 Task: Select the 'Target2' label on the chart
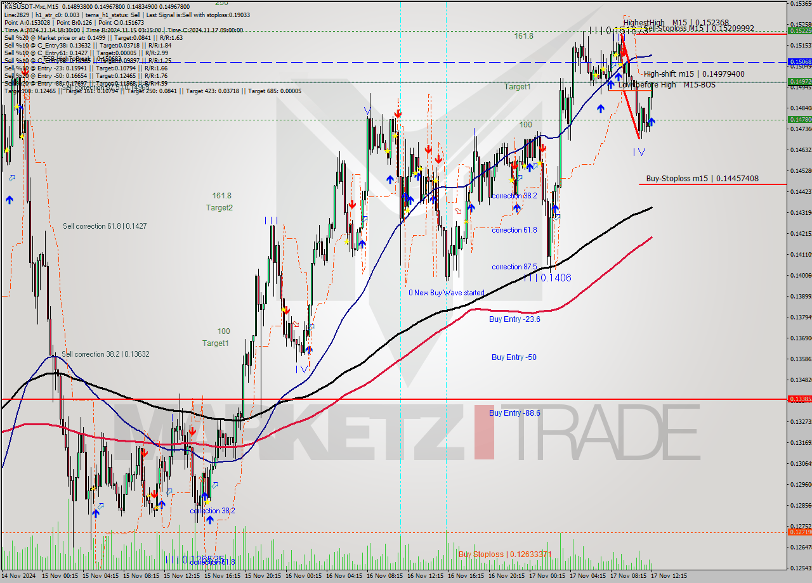[219, 208]
